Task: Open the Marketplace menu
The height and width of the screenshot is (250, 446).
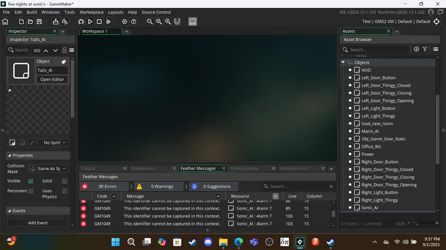Action: [x=91, y=12]
